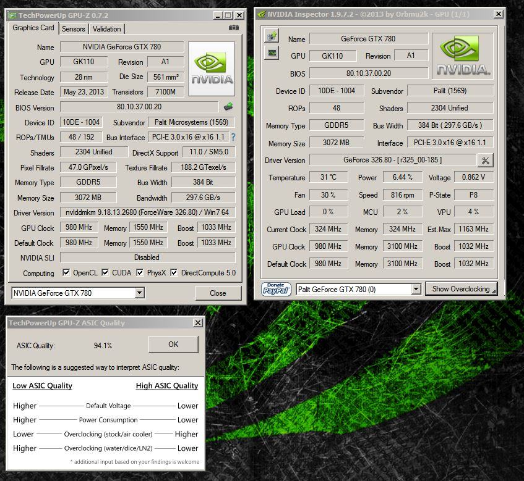Viewport: 524px width, 481px height.
Task: Click the Inspector ROPs value 48
Action: [337, 107]
